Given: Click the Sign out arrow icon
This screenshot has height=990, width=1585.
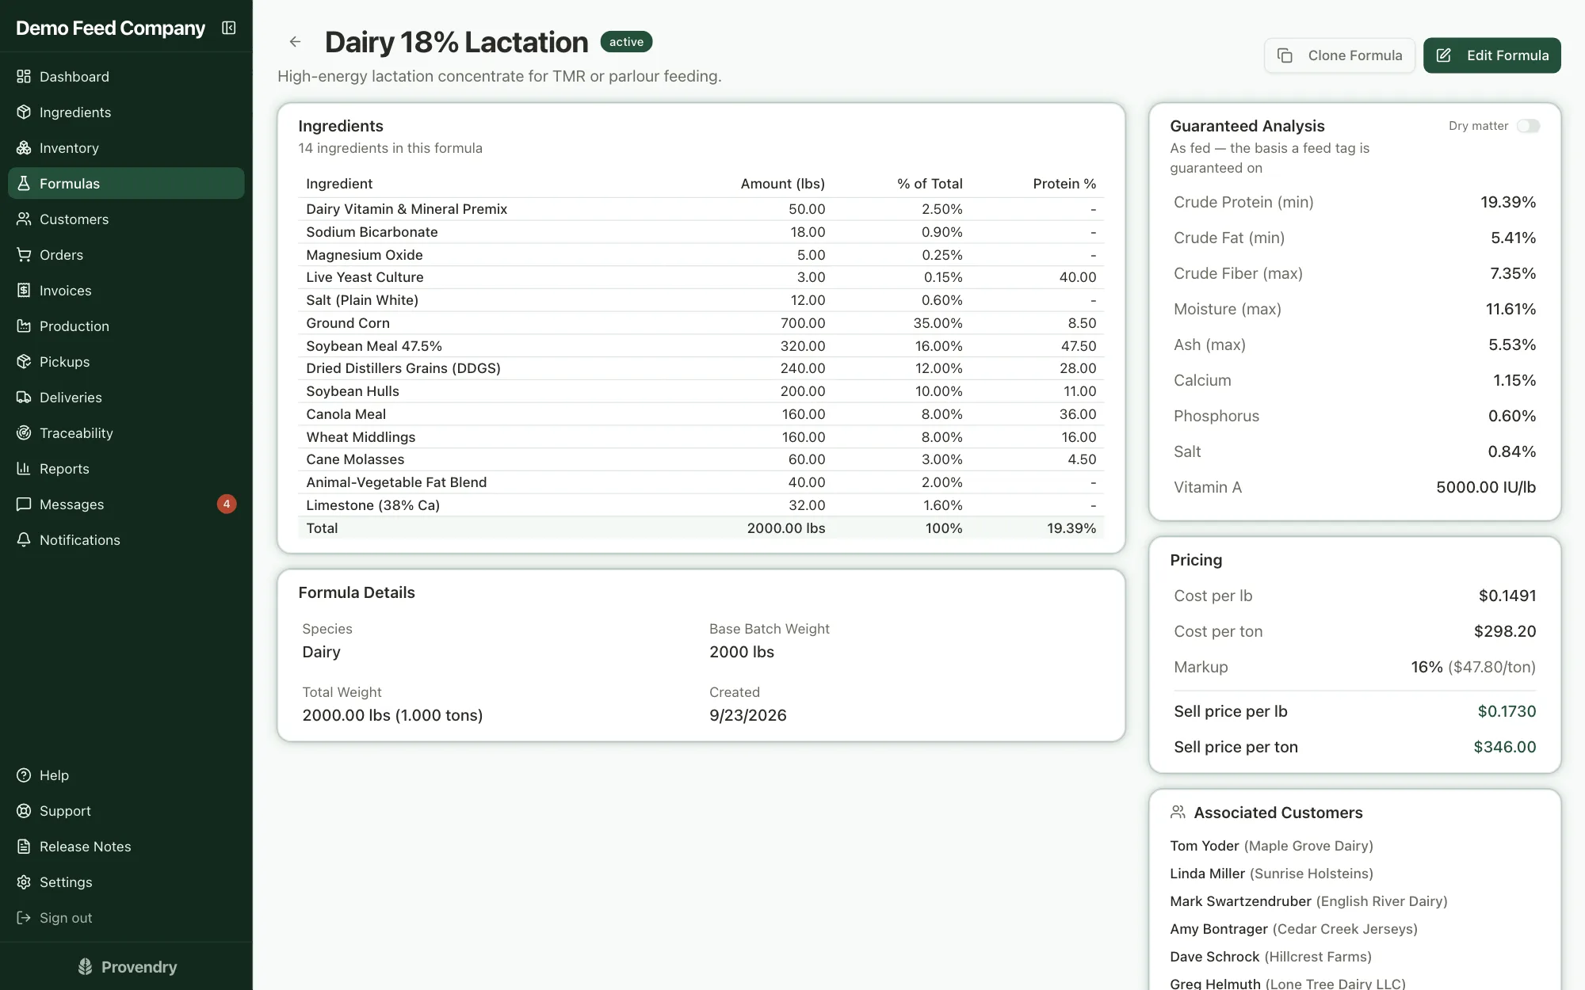Looking at the screenshot, I should point(24,918).
